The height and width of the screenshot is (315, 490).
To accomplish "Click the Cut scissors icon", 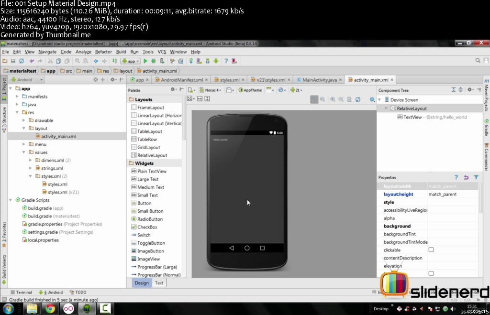I will click(x=50, y=61).
